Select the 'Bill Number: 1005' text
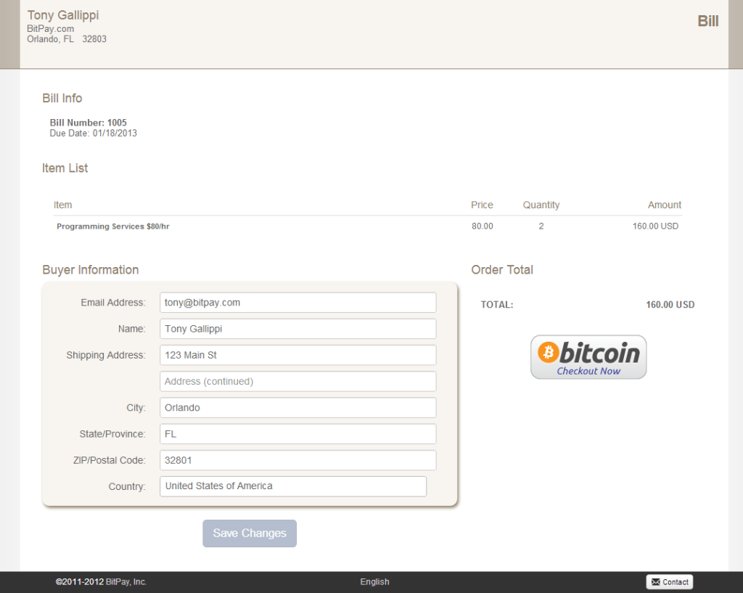 point(88,123)
